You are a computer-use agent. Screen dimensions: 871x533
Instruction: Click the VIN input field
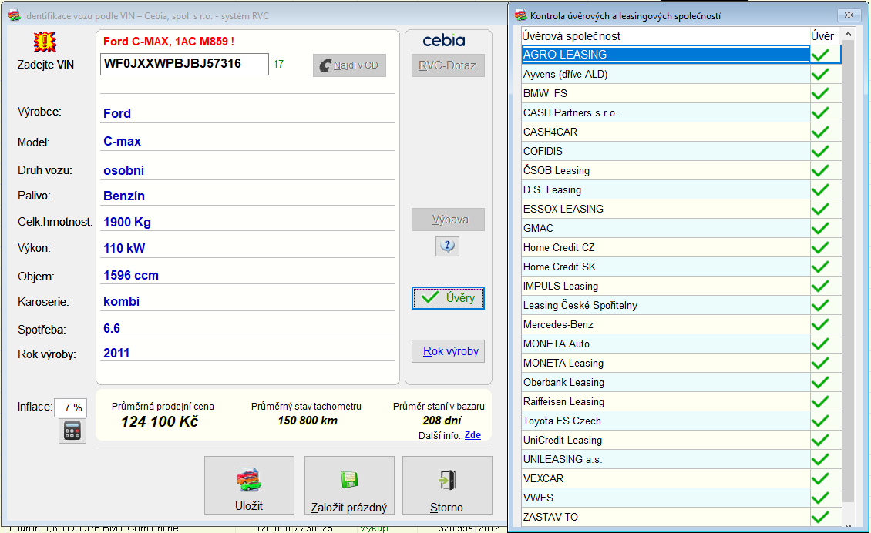point(184,64)
